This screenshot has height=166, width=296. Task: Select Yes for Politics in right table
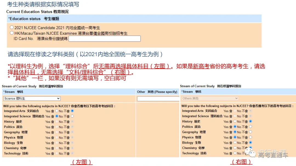[x=235, y=127]
